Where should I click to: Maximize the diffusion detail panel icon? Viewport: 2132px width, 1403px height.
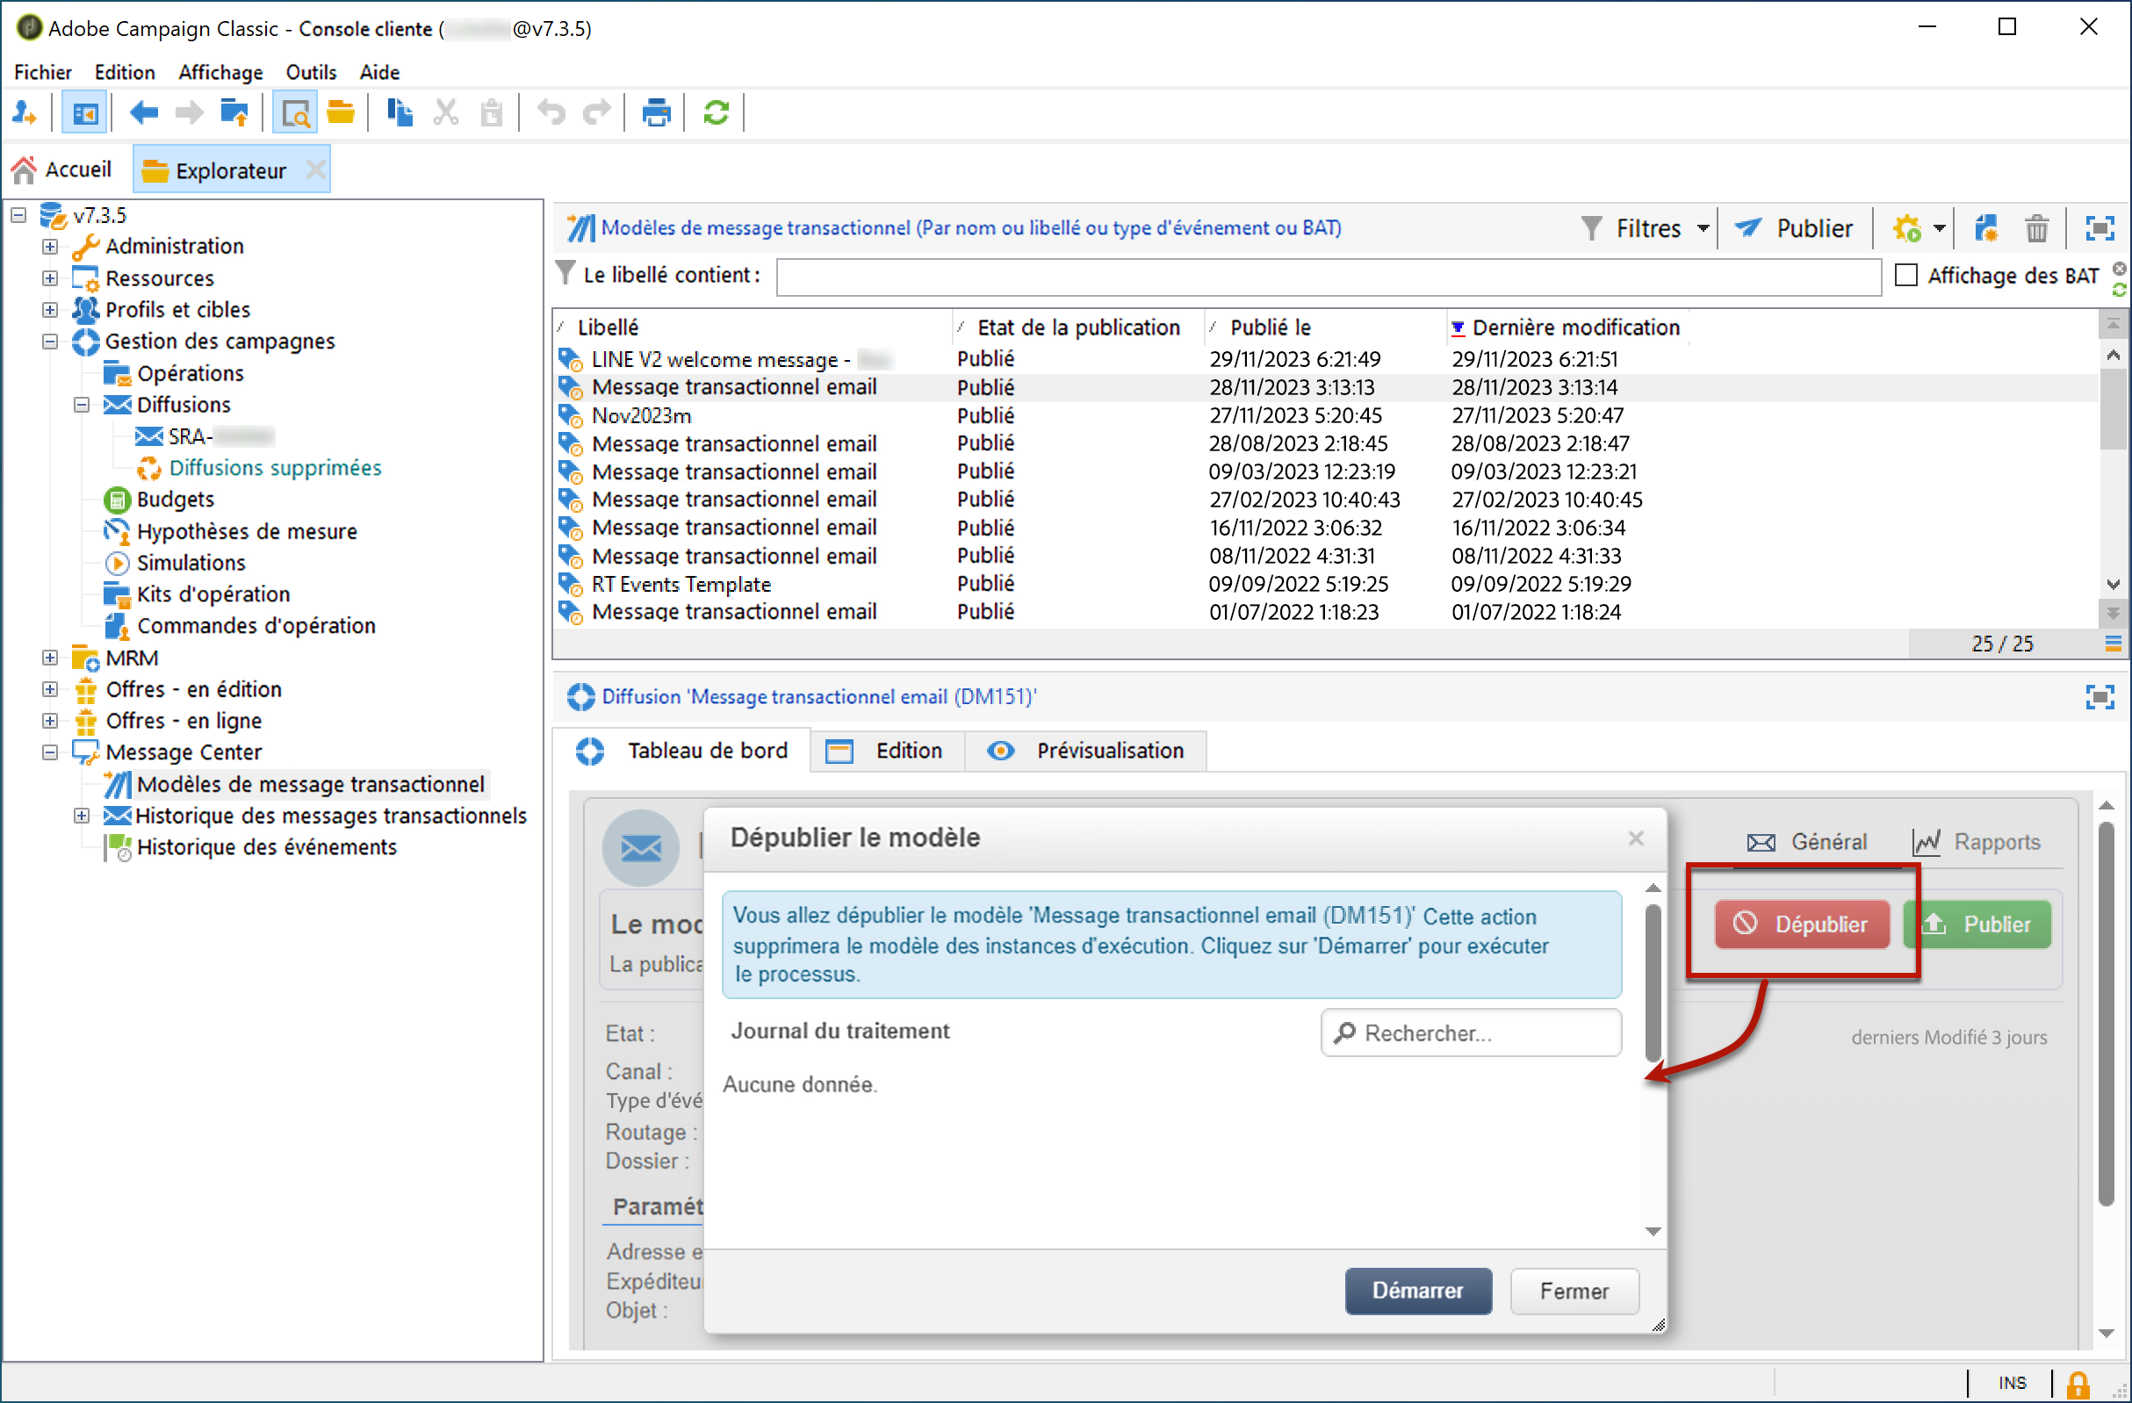tap(2100, 697)
